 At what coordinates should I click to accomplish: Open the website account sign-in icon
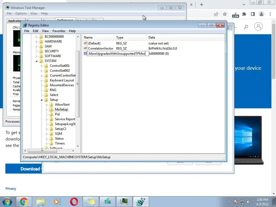coord(258,27)
